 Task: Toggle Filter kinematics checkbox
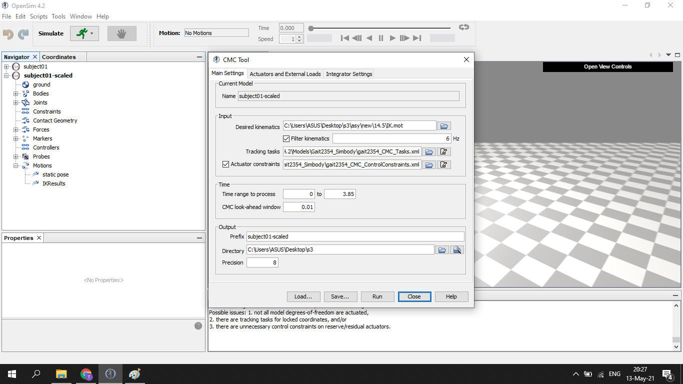(x=286, y=138)
